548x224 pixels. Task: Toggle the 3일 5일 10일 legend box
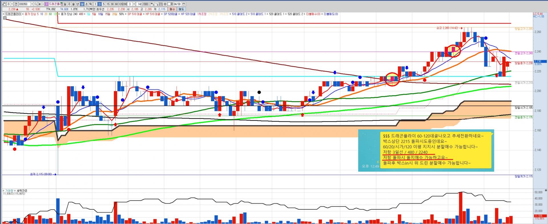click(x=85, y=14)
